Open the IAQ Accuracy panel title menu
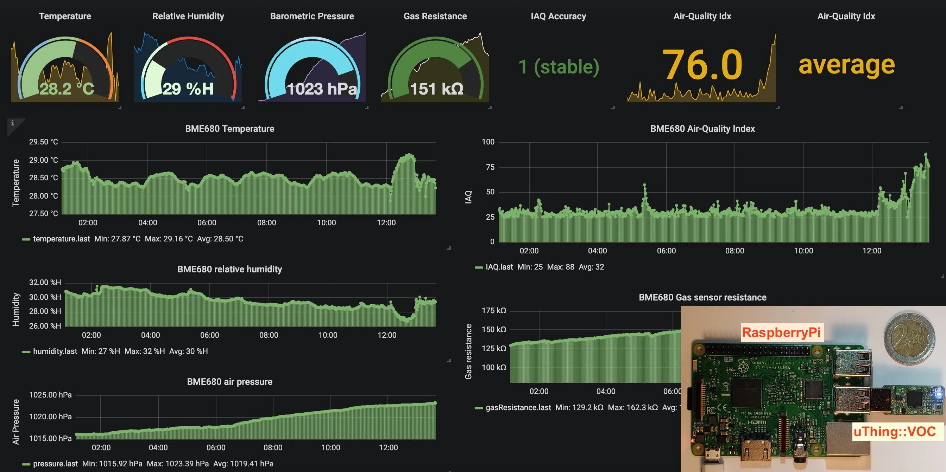The height and width of the screenshot is (472, 946). [x=558, y=16]
